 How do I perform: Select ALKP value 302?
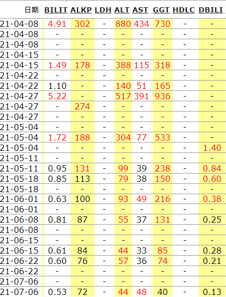click(x=82, y=24)
